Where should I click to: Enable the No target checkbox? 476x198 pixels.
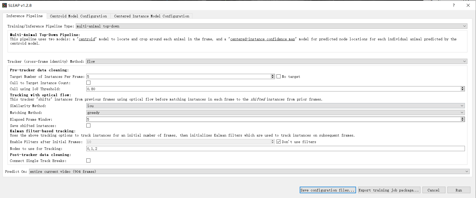tap(279, 76)
